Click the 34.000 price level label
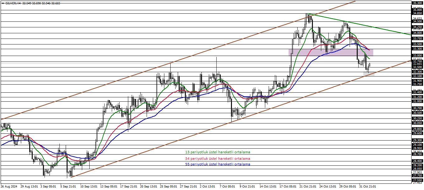The height and width of the screenshot is (190, 424). (x=417, y=33)
